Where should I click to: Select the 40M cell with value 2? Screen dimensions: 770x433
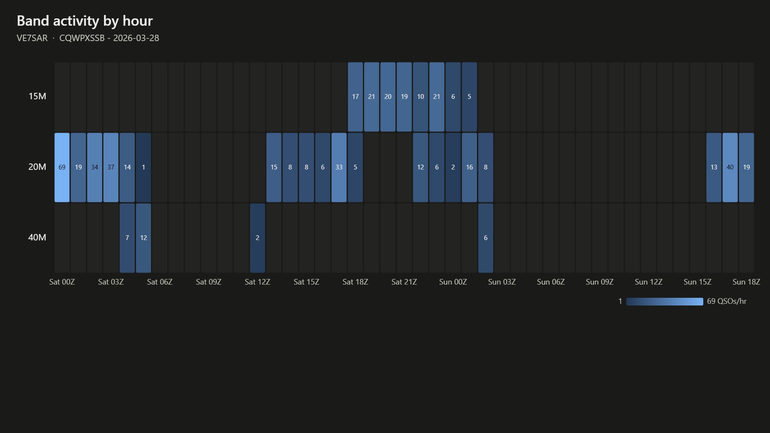point(258,238)
